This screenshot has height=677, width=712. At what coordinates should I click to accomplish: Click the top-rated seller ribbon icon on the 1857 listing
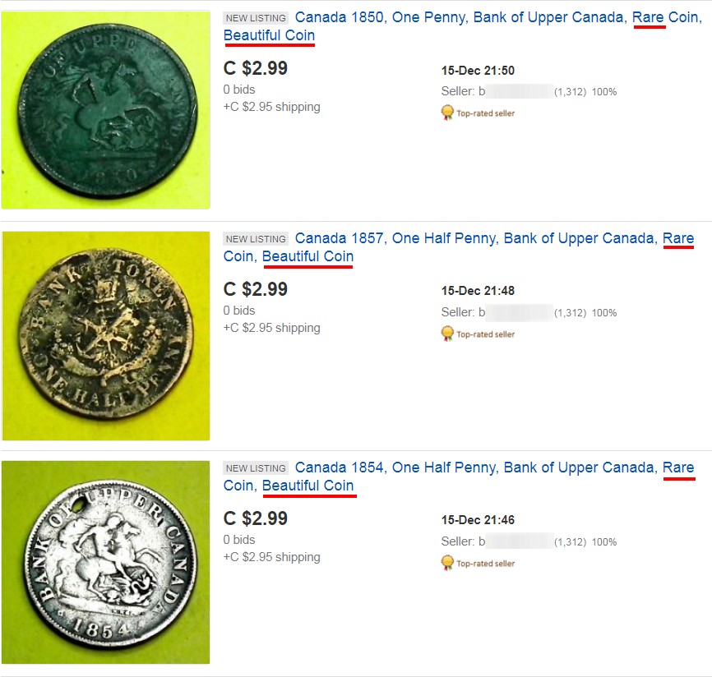pos(447,334)
